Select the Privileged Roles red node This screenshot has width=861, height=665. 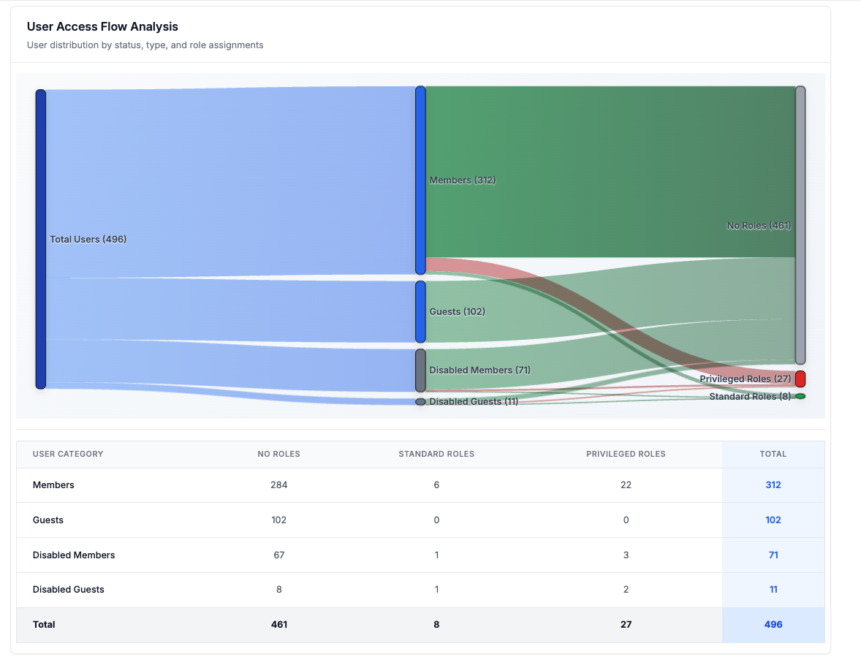(x=800, y=379)
